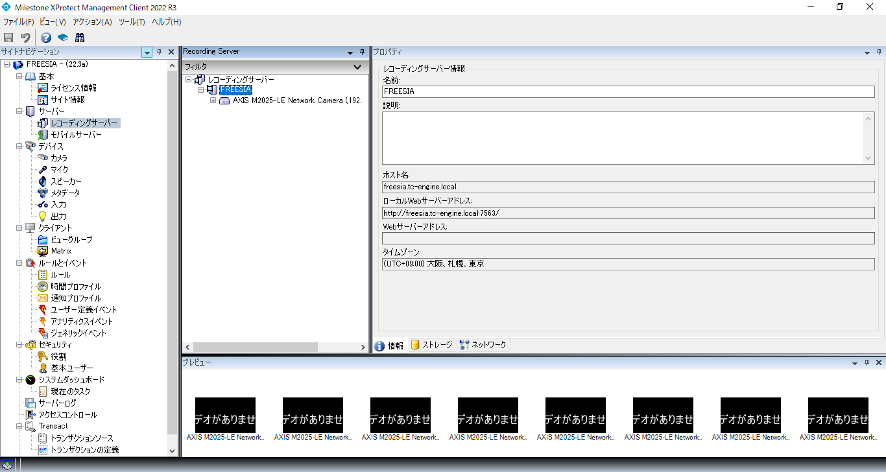
Task: Click the Save toolbar icon
Action: click(x=8, y=38)
